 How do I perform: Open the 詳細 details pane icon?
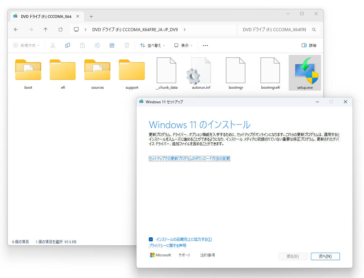[308, 45]
